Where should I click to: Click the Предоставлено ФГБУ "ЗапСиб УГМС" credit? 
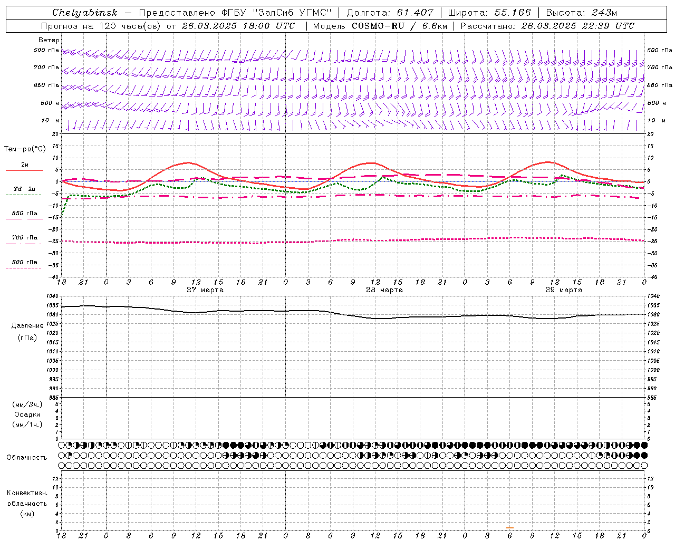tap(235, 13)
